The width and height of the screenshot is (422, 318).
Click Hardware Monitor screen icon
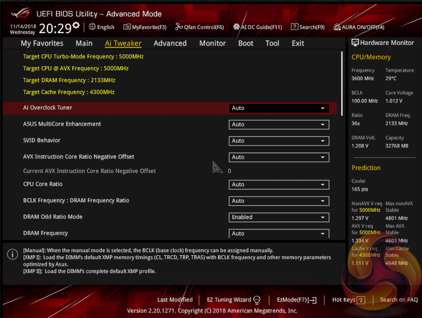355,43
